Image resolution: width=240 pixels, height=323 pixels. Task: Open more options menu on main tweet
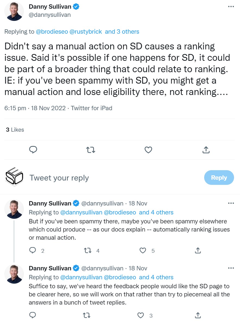231,7
